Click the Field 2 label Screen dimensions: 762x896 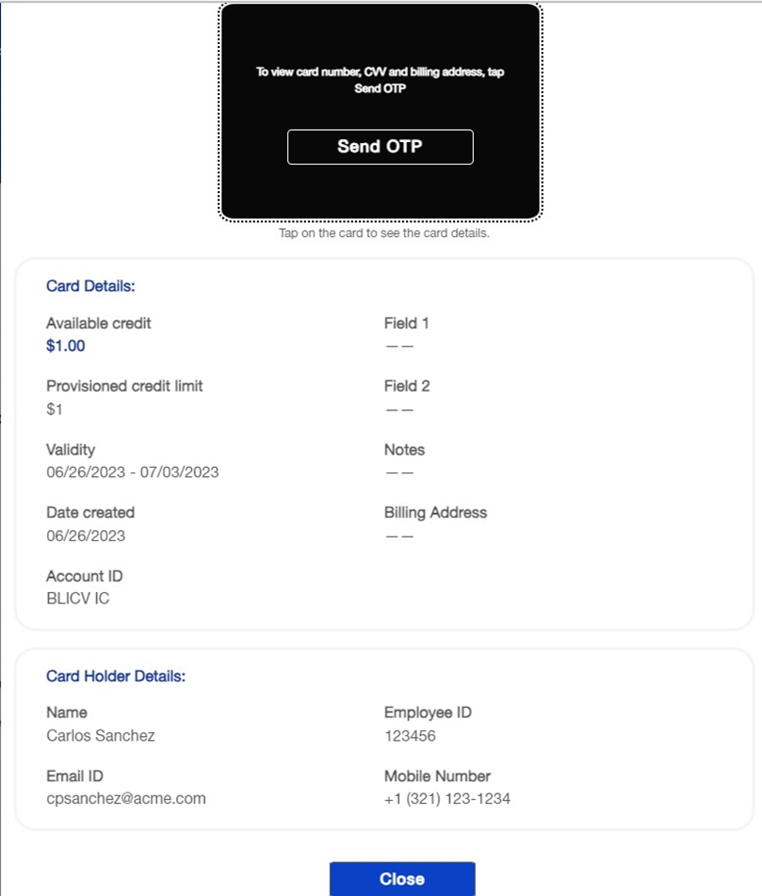tap(406, 386)
